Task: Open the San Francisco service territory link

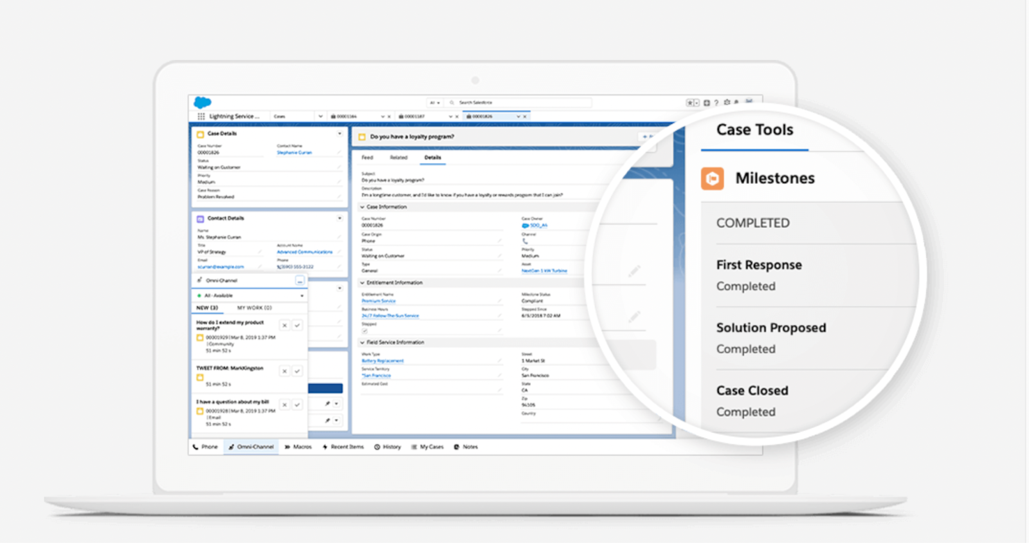Action: [376, 376]
